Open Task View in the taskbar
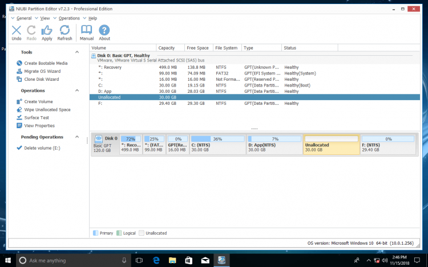The width and height of the screenshot is (428, 267). click(139, 261)
